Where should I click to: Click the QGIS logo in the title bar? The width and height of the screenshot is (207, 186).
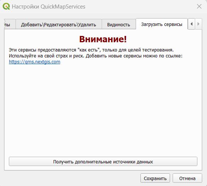point(6,6)
